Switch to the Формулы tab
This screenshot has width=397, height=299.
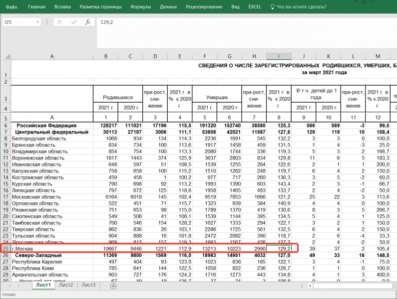(x=140, y=7)
